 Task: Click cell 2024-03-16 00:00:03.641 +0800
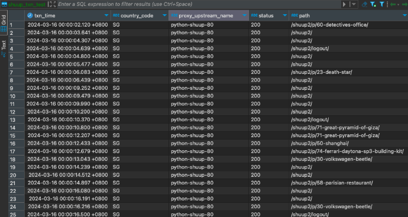tap(67, 33)
